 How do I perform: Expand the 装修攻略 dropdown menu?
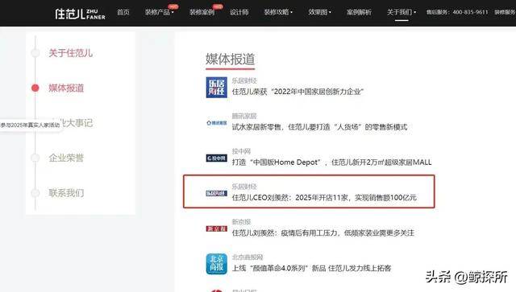[x=278, y=12]
